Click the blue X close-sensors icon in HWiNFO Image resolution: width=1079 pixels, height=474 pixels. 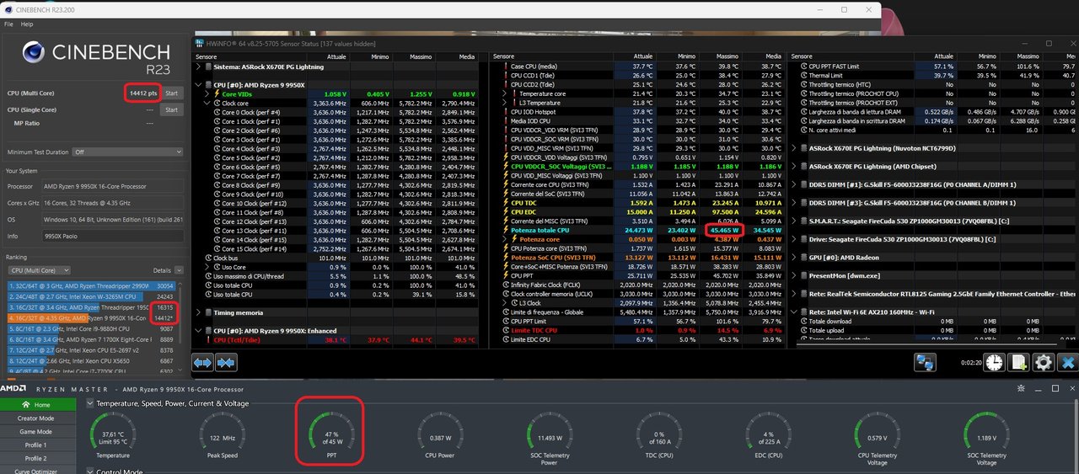tap(1067, 363)
